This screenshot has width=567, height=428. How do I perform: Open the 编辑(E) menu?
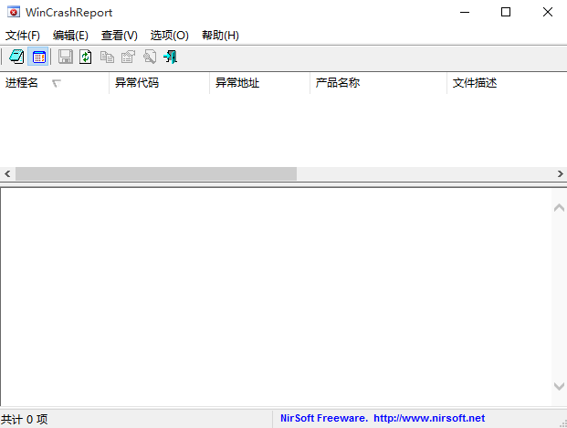[x=70, y=36]
